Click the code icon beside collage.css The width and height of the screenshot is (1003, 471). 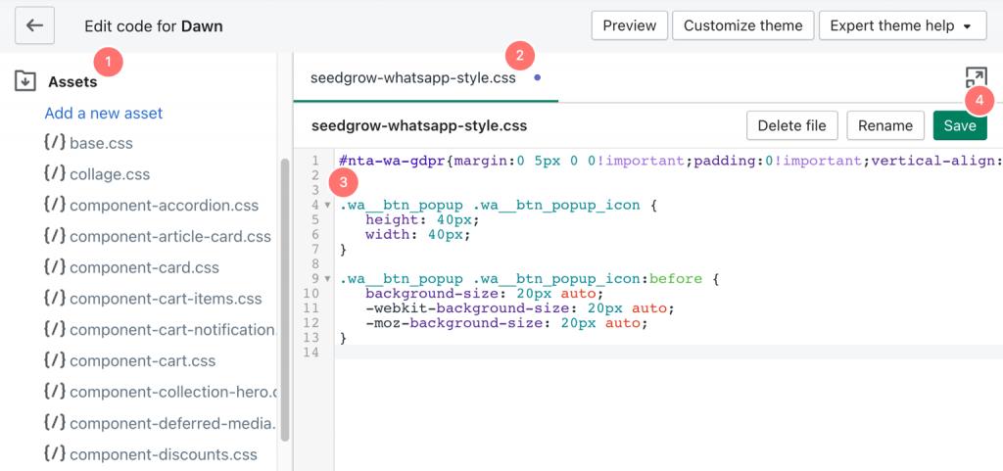55,174
